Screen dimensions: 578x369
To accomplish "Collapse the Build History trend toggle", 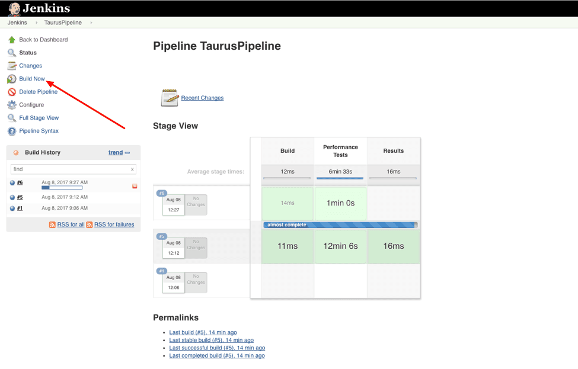I will click(127, 153).
